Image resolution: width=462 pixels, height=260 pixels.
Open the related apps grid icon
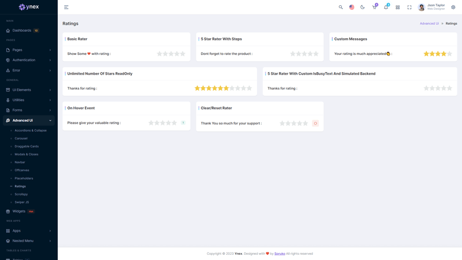398,8
